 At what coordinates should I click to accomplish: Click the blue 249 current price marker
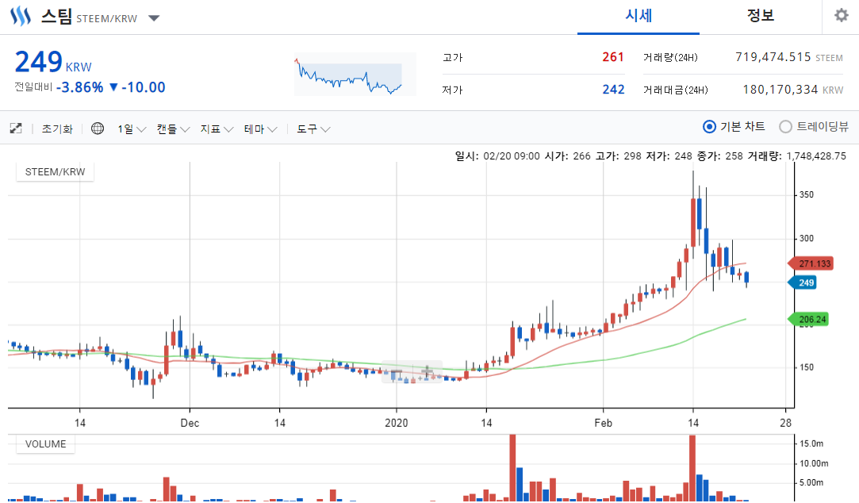click(x=802, y=282)
